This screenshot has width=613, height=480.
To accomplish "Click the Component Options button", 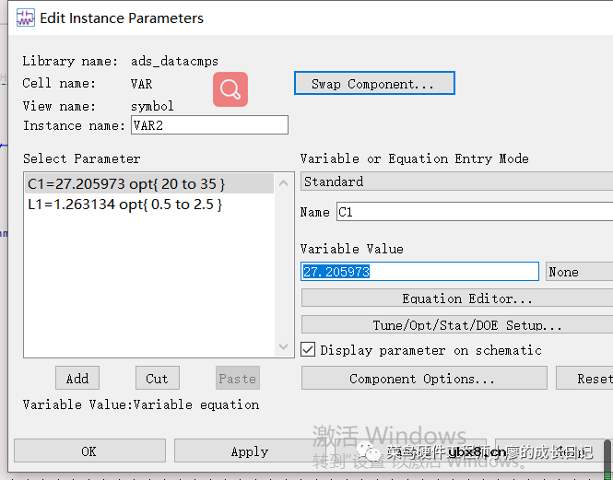I will pyautogui.click(x=422, y=379).
